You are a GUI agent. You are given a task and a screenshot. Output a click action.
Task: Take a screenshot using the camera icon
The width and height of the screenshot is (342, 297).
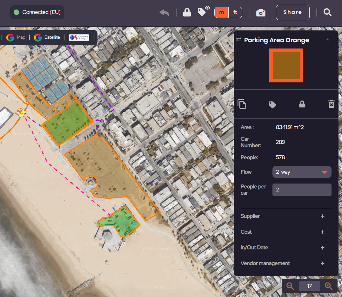(261, 13)
